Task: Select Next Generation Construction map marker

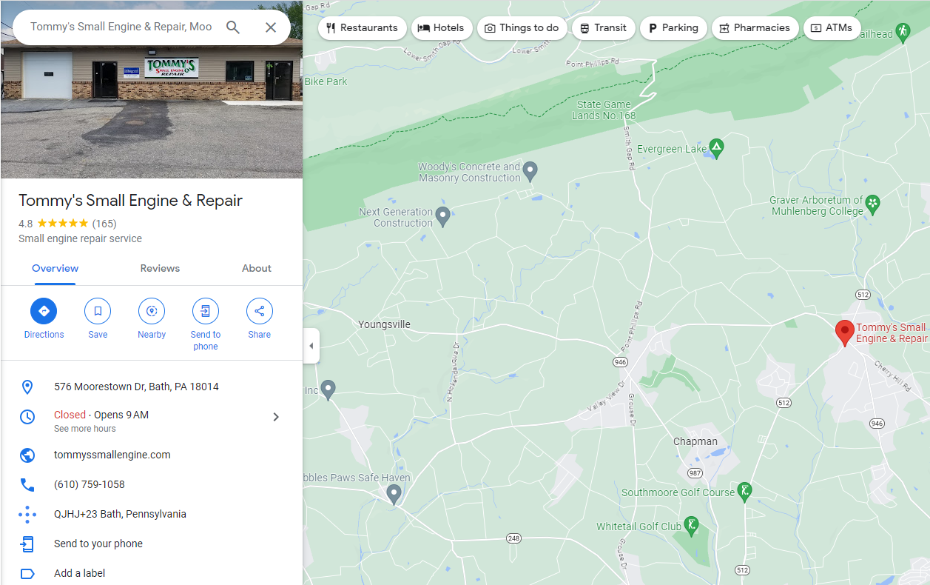Action: pyautogui.click(x=442, y=216)
